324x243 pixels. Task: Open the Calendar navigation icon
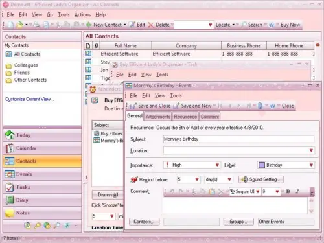pos(10,148)
